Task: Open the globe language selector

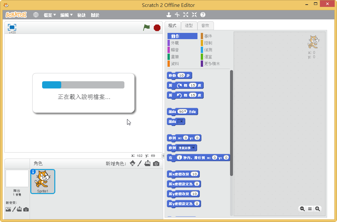Action: pyautogui.click(x=36, y=15)
